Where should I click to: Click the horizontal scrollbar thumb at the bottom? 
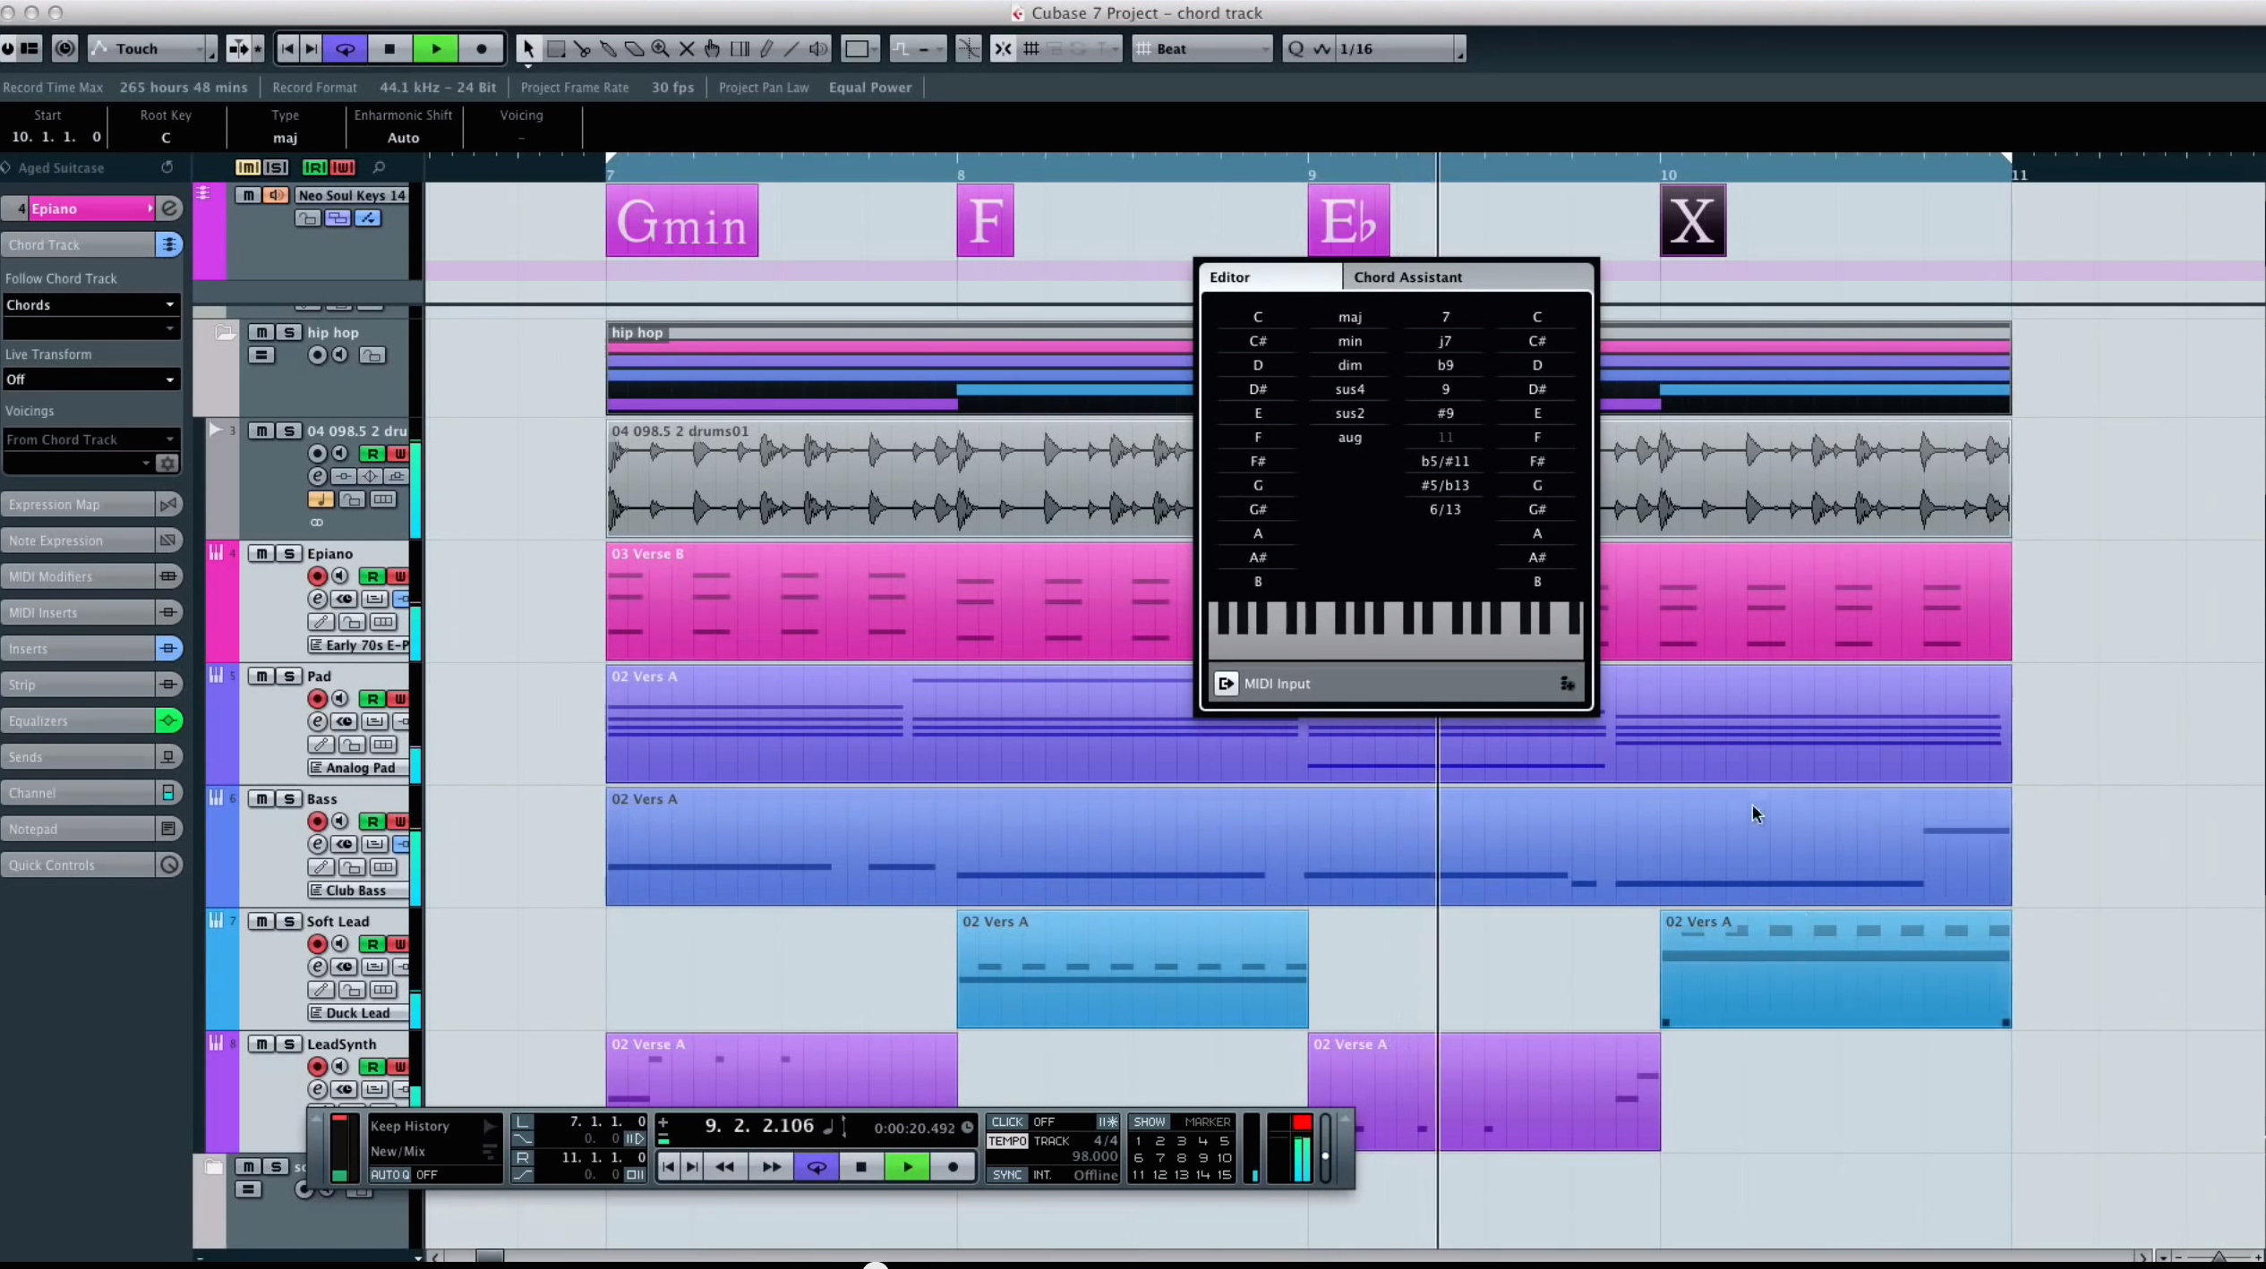pos(489,1256)
